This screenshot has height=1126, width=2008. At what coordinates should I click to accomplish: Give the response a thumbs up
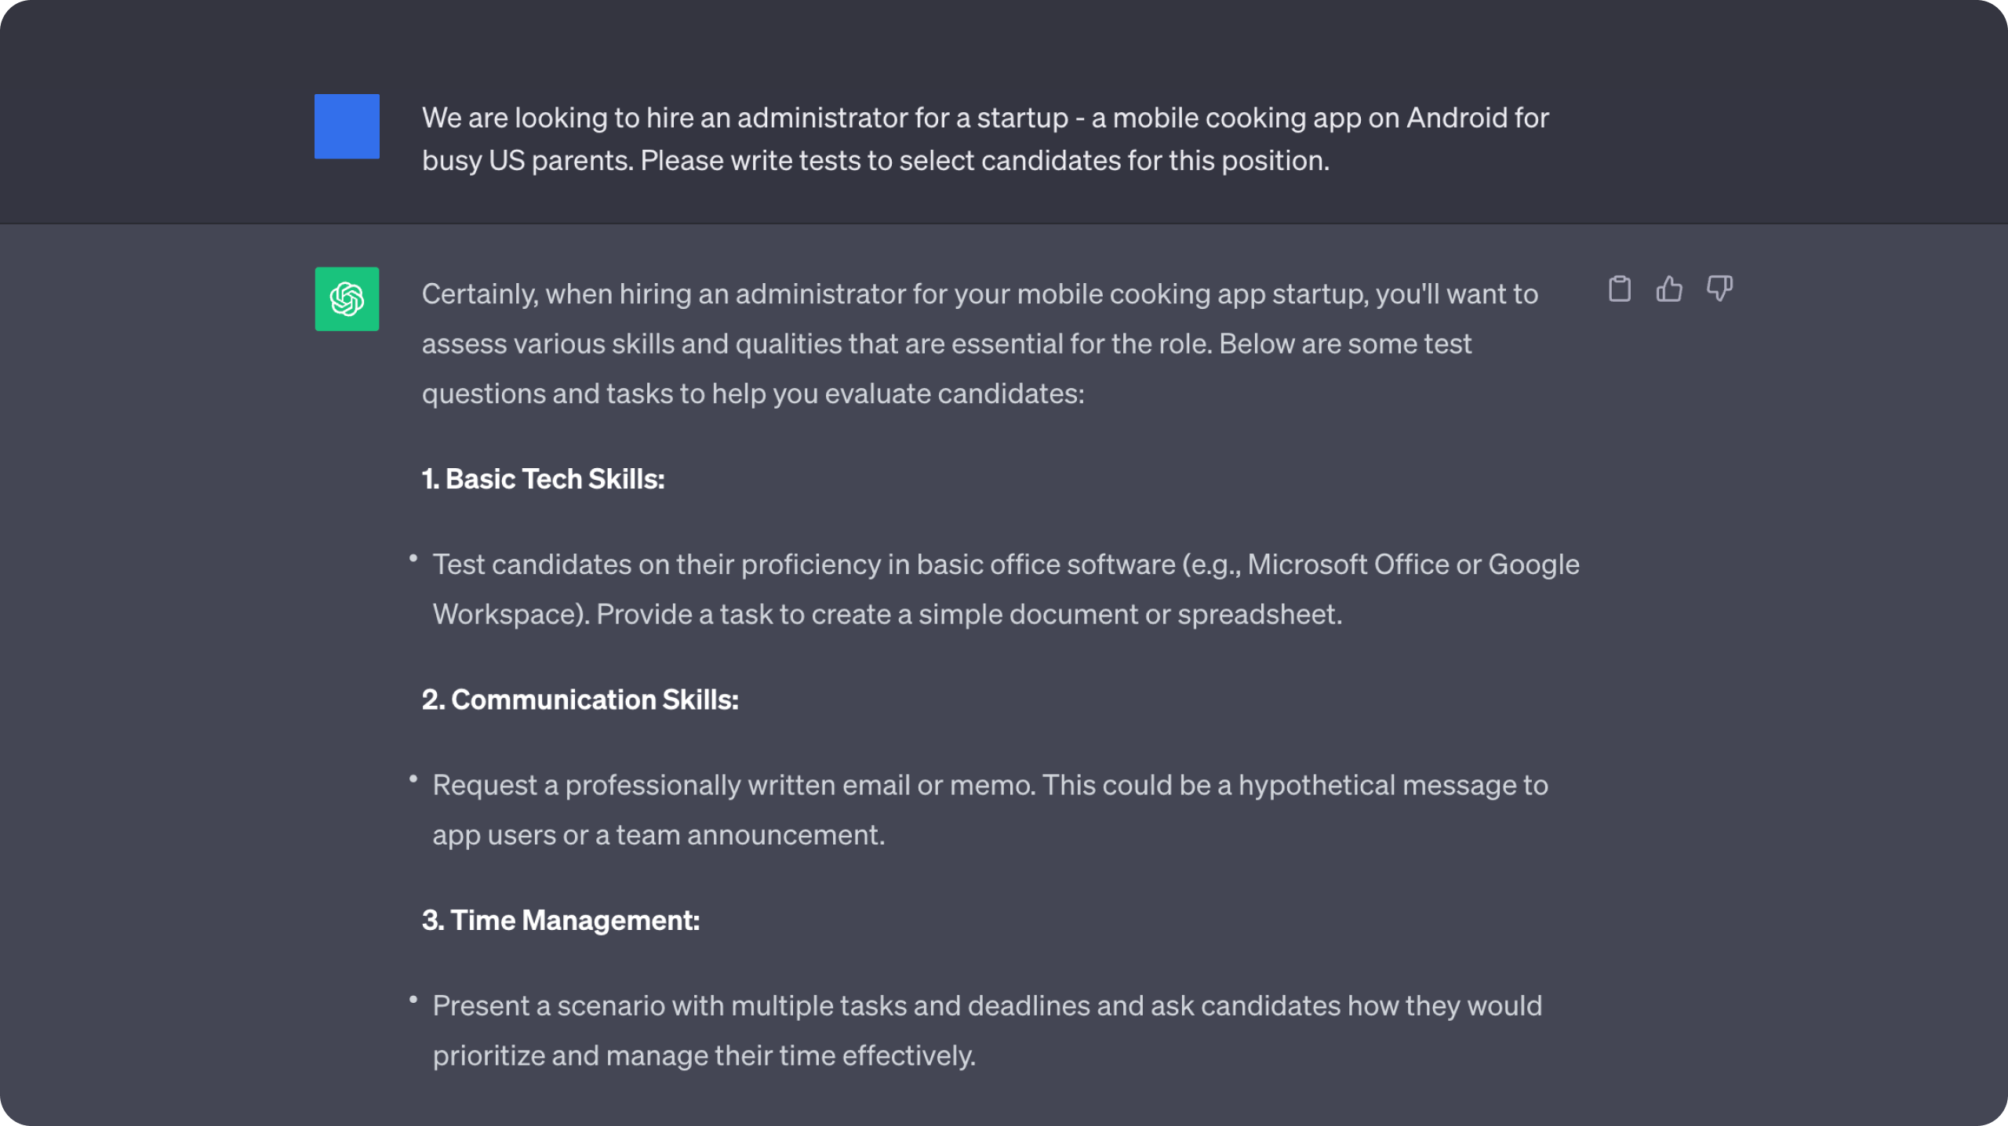tap(1669, 289)
